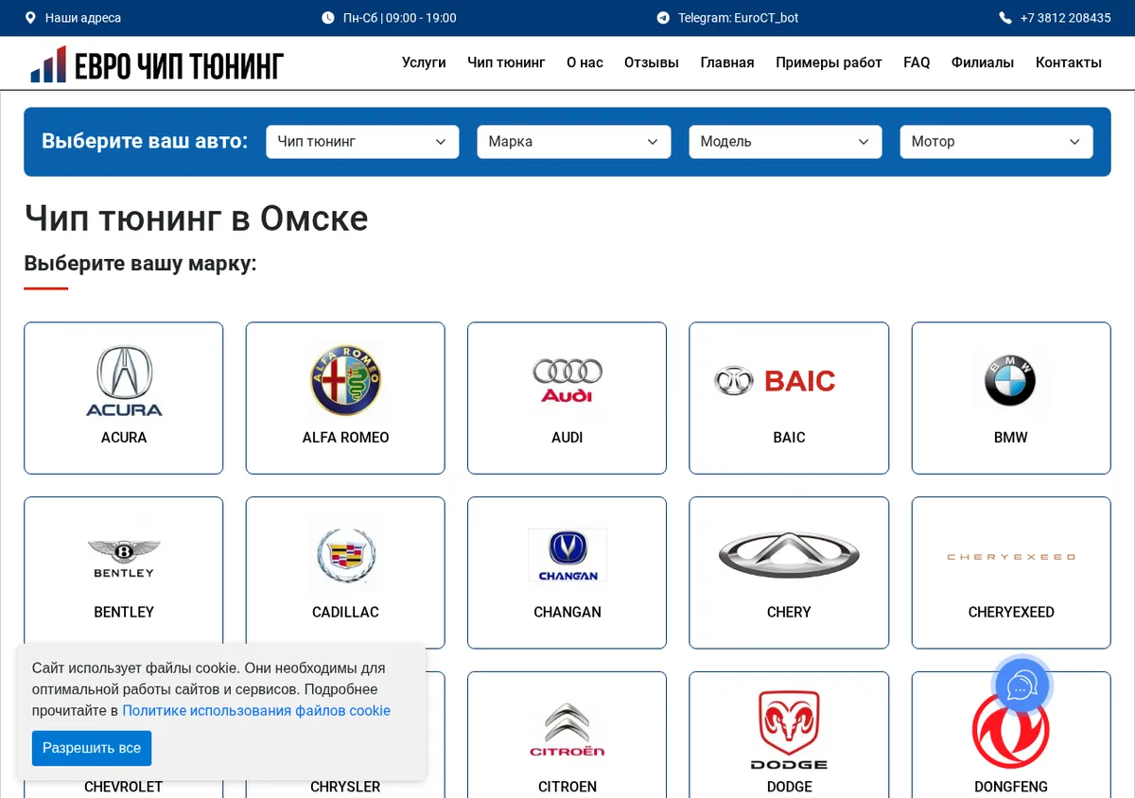
Task: Click the Dodge ram head logo
Action: click(789, 730)
